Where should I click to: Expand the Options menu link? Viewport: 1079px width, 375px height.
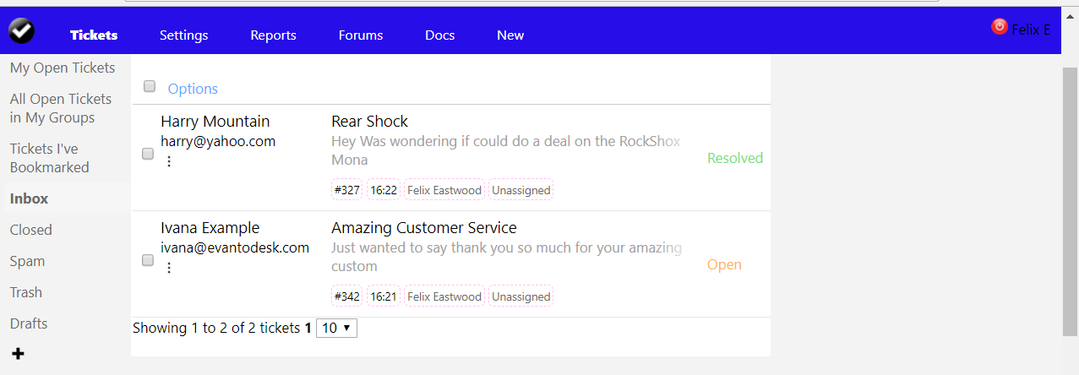(x=193, y=89)
